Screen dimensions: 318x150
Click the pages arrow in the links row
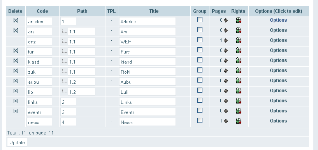coord(226,101)
